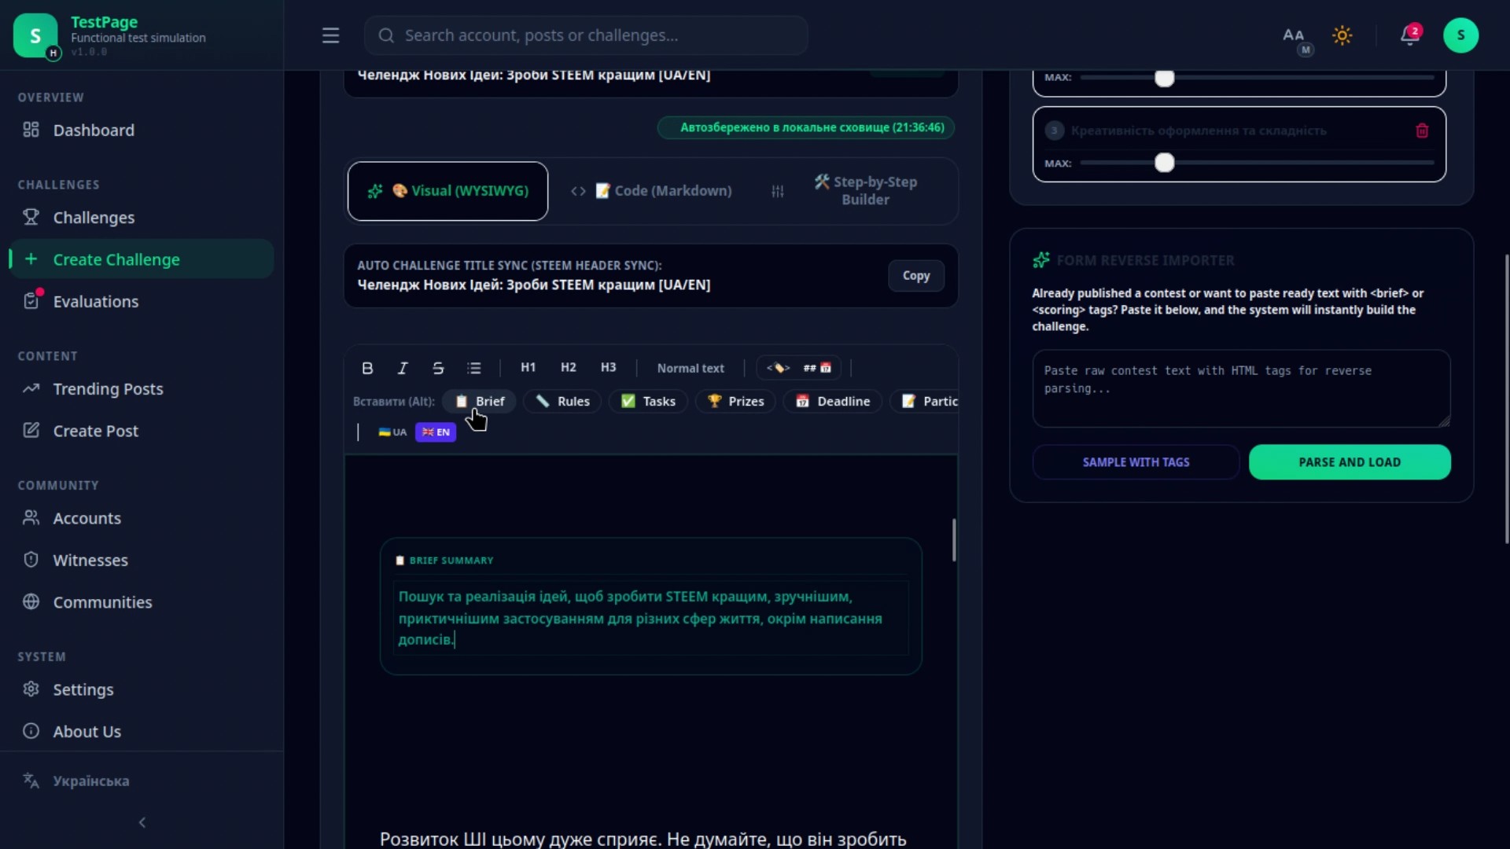The image size is (1510, 849).
Task: Insert the Tasks block
Action: [x=648, y=401]
